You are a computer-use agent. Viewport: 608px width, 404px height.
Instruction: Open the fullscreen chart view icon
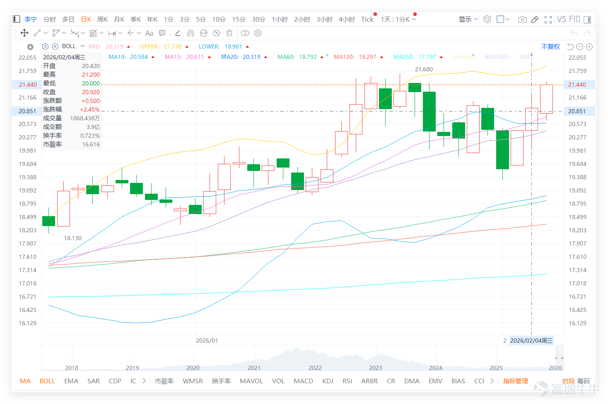[548, 19]
